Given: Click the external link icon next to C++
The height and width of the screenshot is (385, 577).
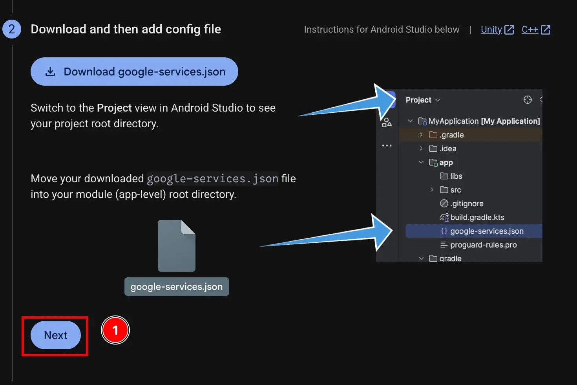Looking at the screenshot, I should coord(546,29).
